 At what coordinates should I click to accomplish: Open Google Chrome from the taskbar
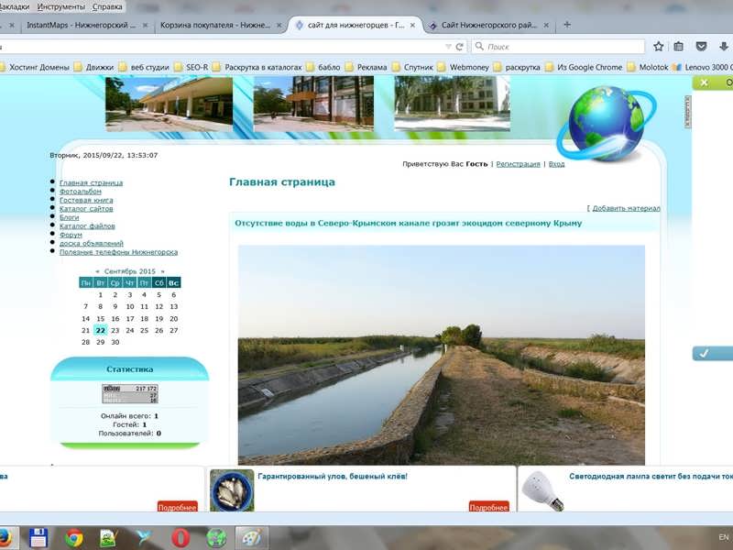click(74, 537)
